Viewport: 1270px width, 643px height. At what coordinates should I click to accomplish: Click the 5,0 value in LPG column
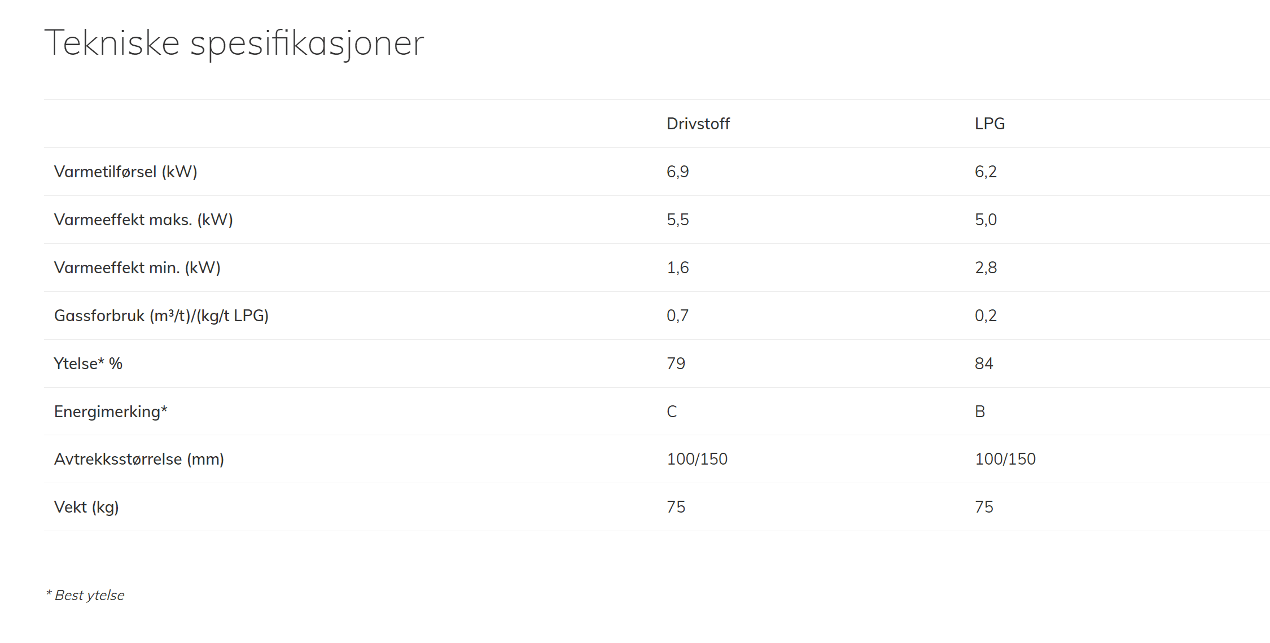(986, 220)
